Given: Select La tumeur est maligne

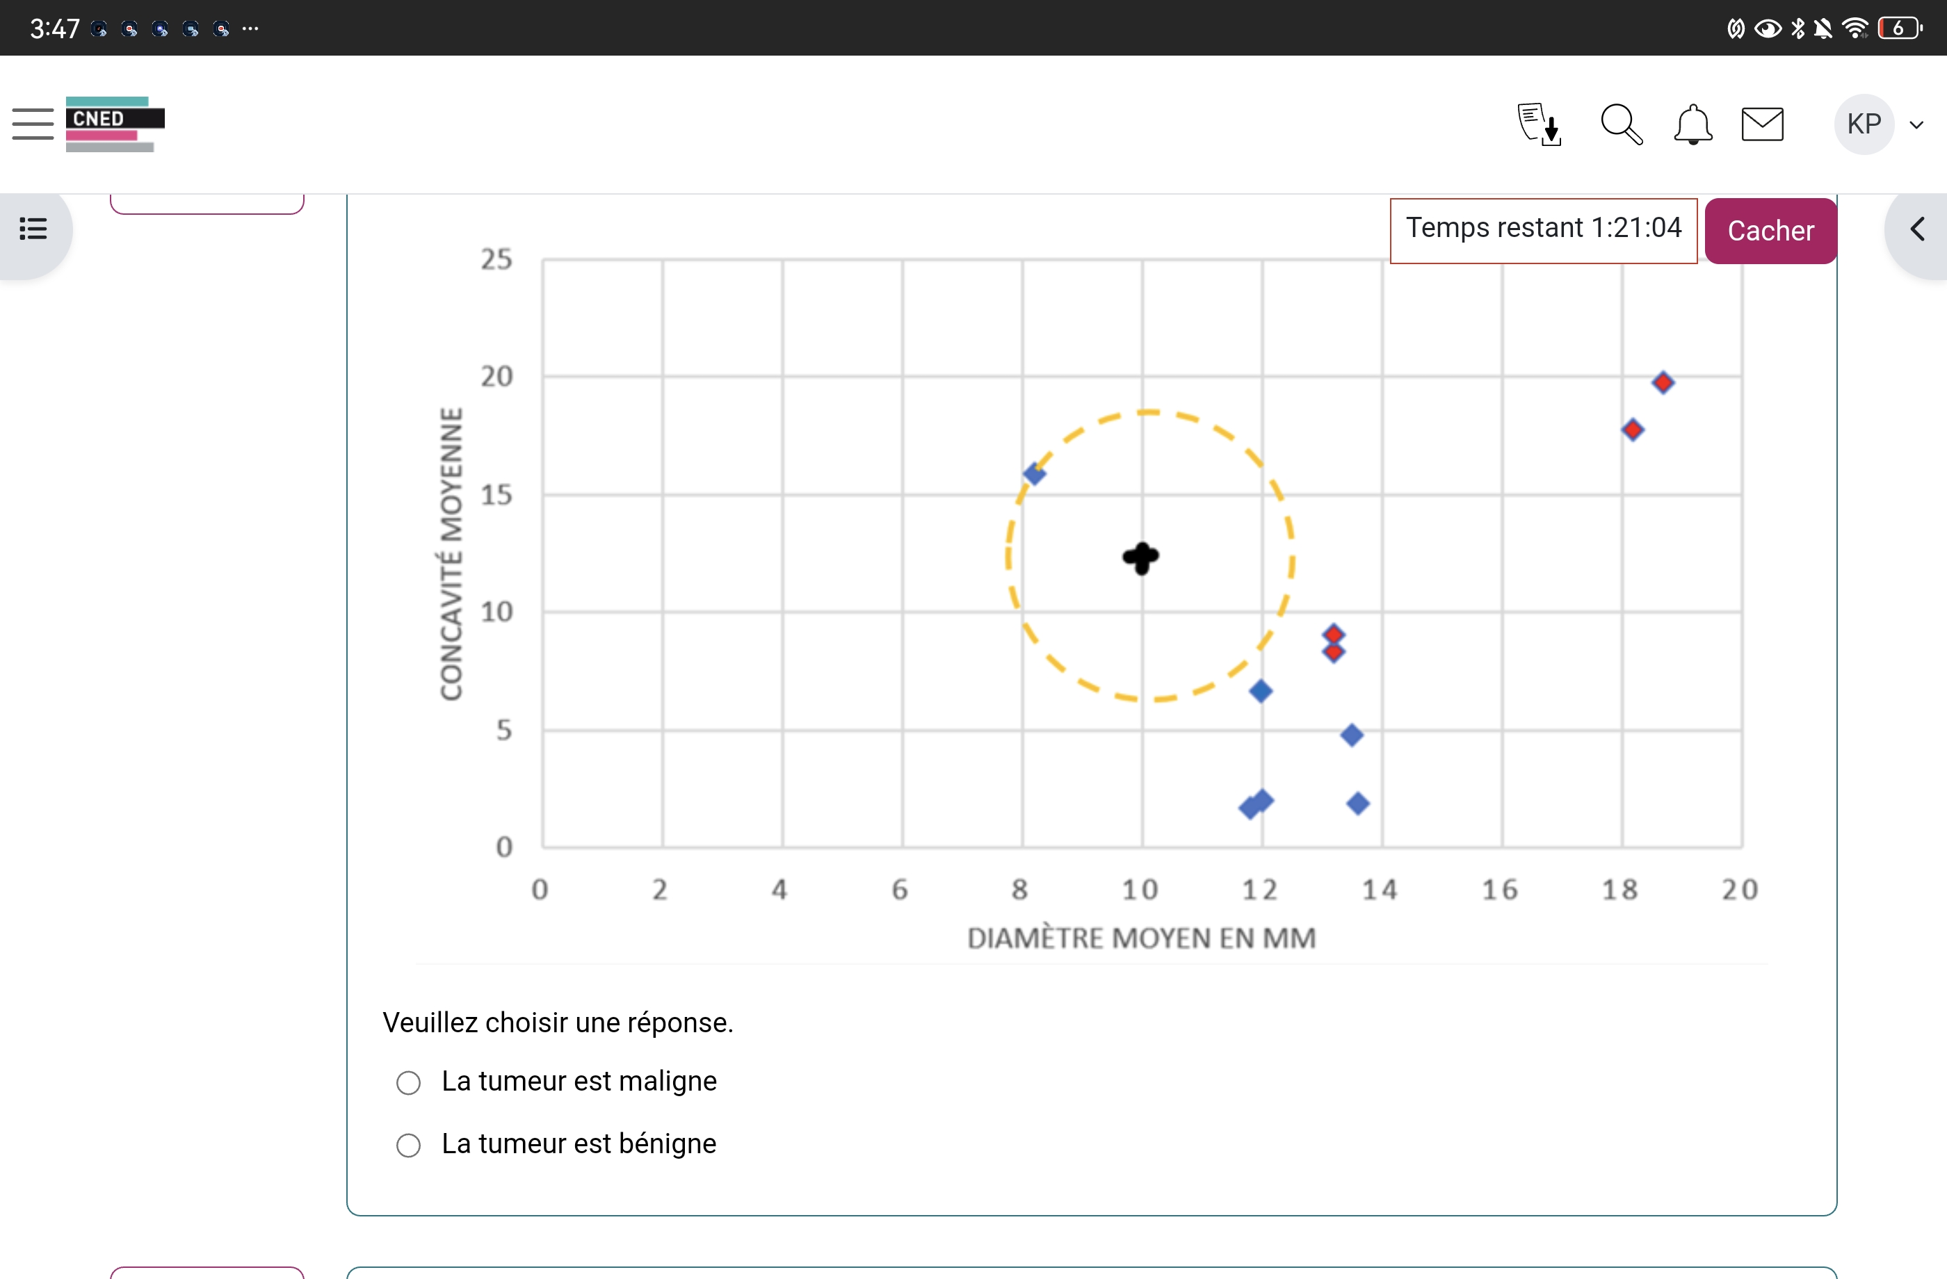Looking at the screenshot, I should click(x=408, y=1082).
